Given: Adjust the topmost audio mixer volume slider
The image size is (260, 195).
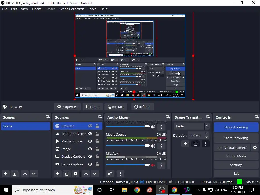Looking at the screenshot, I should (128, 126).
